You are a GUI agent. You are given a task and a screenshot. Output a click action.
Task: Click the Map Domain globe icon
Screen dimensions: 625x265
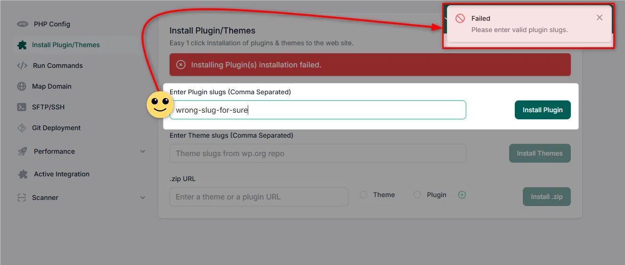pyautogui.click(x=22, y=86)
